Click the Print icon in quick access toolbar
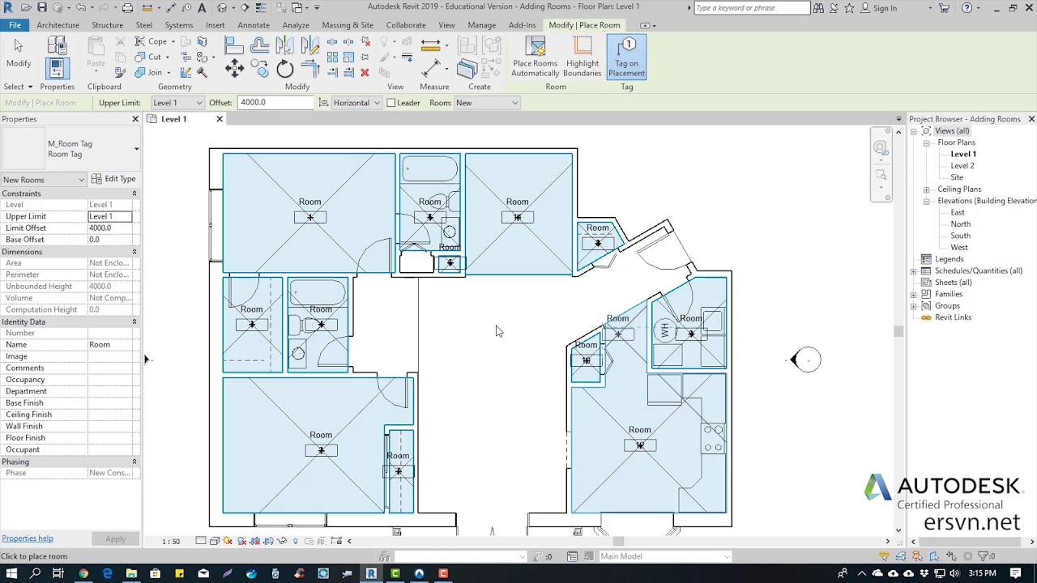The height and width of the screenshot is (583, 1037). pyautogui.click(x=127, y=7)
